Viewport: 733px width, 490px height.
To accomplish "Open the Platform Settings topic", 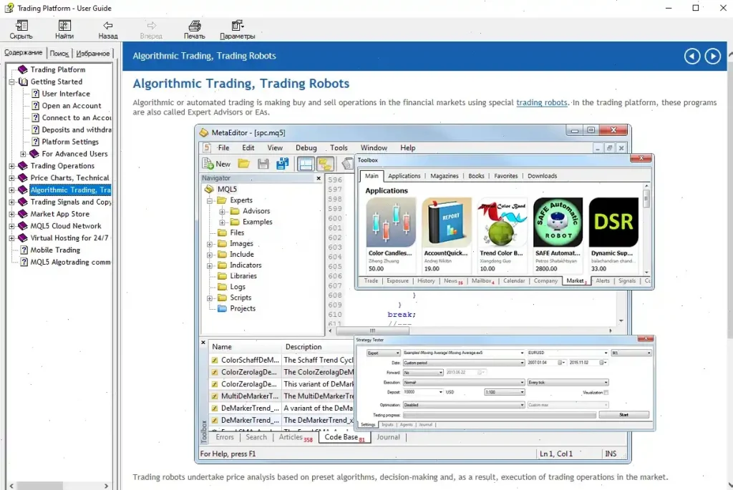I will (70, 142).
